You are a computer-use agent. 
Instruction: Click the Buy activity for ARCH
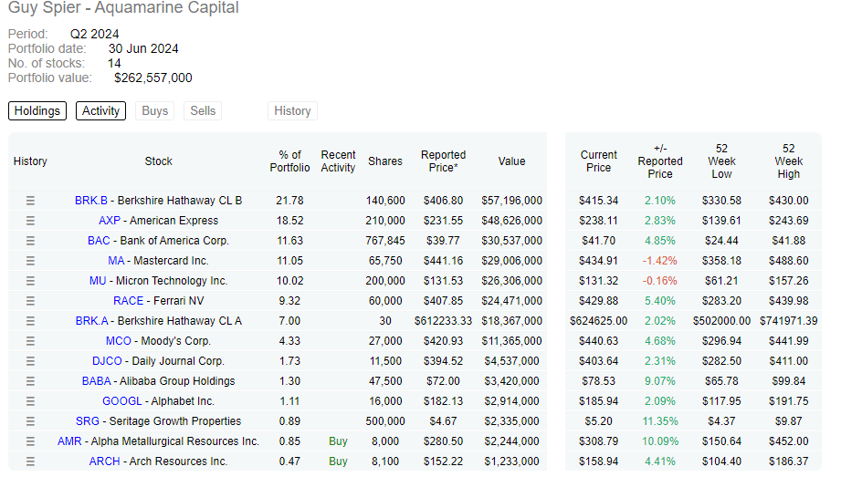click(338, 461)
